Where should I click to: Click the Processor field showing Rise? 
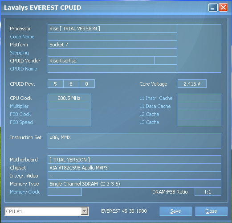112,29
